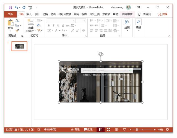Collapse the ribbon with the chevron
177x138 pixels.
169,36
